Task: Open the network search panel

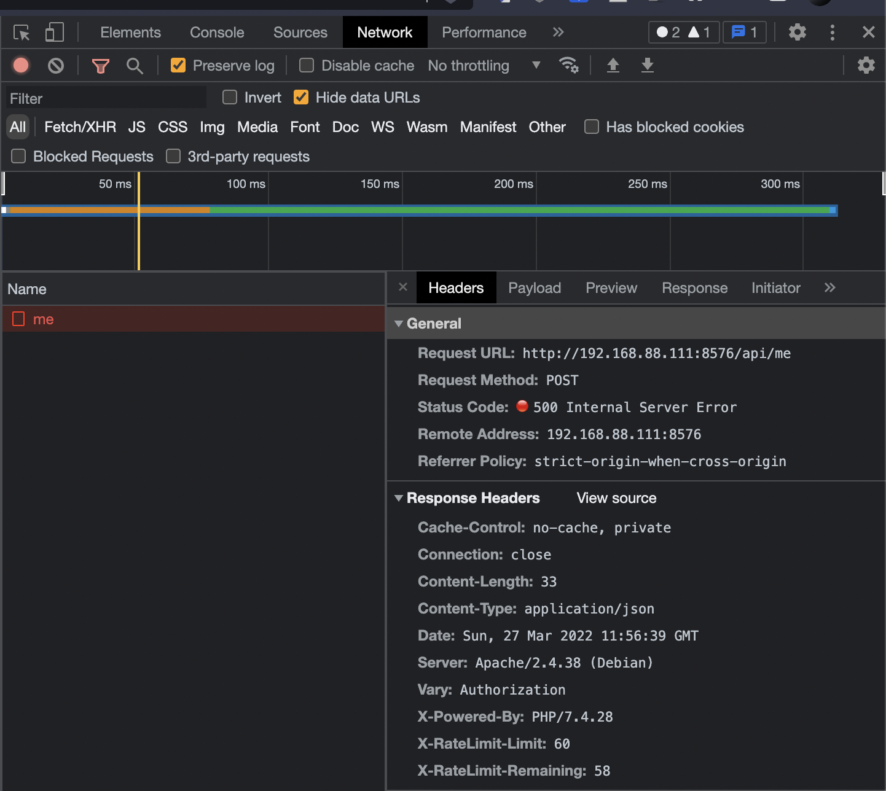Action: (x=135, y=65)
